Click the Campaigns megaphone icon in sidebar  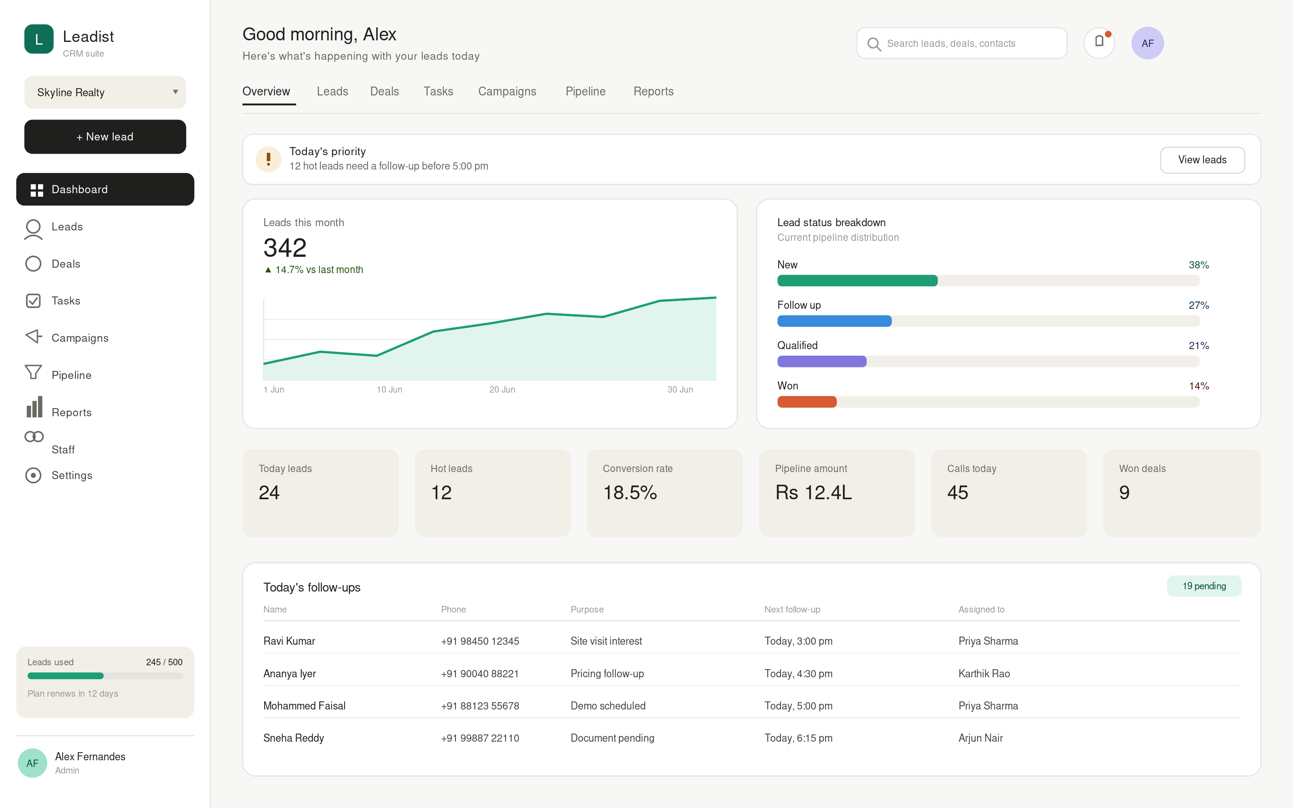click(x=33, y=337)
